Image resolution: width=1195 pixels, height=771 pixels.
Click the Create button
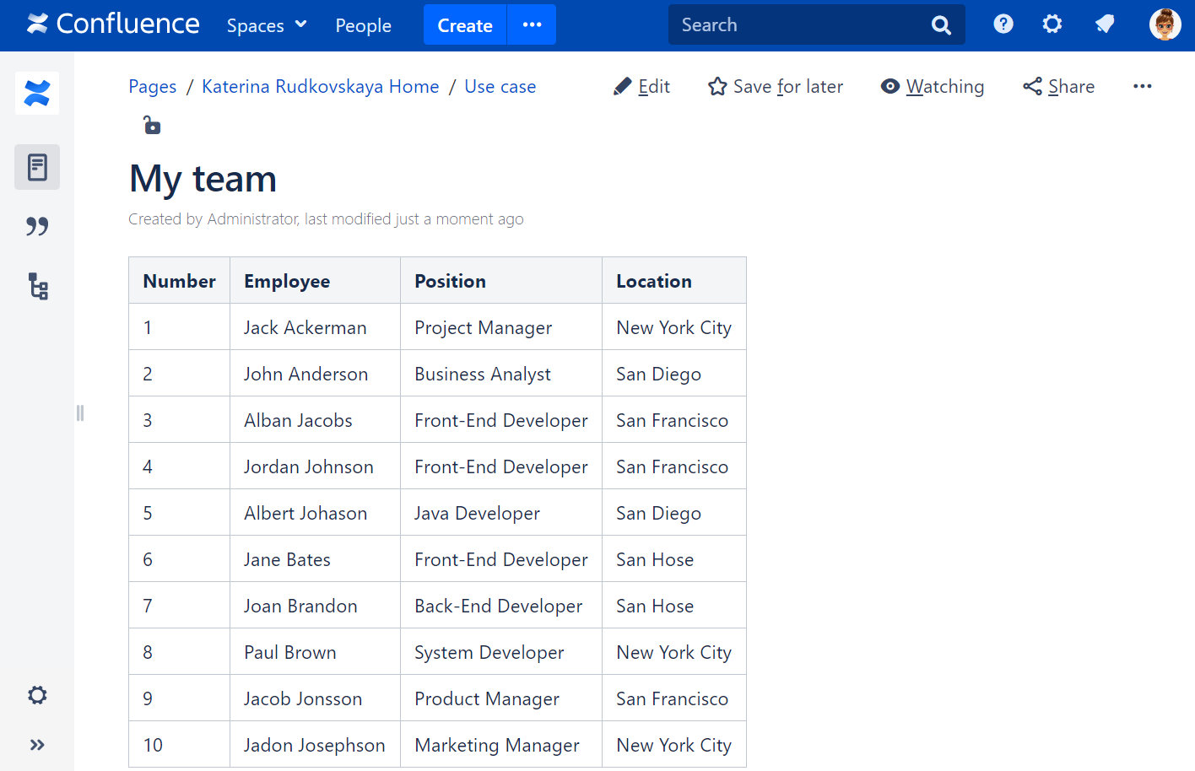[x=464, y=25]
